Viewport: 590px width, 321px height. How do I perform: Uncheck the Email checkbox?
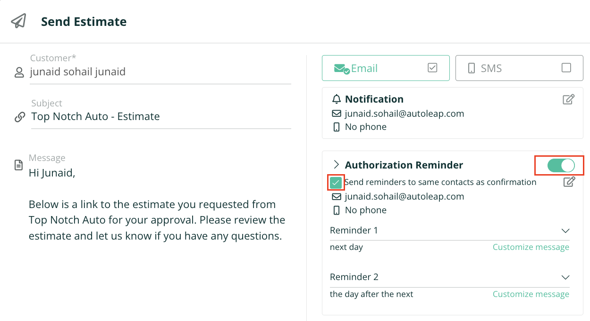[432, 68]
